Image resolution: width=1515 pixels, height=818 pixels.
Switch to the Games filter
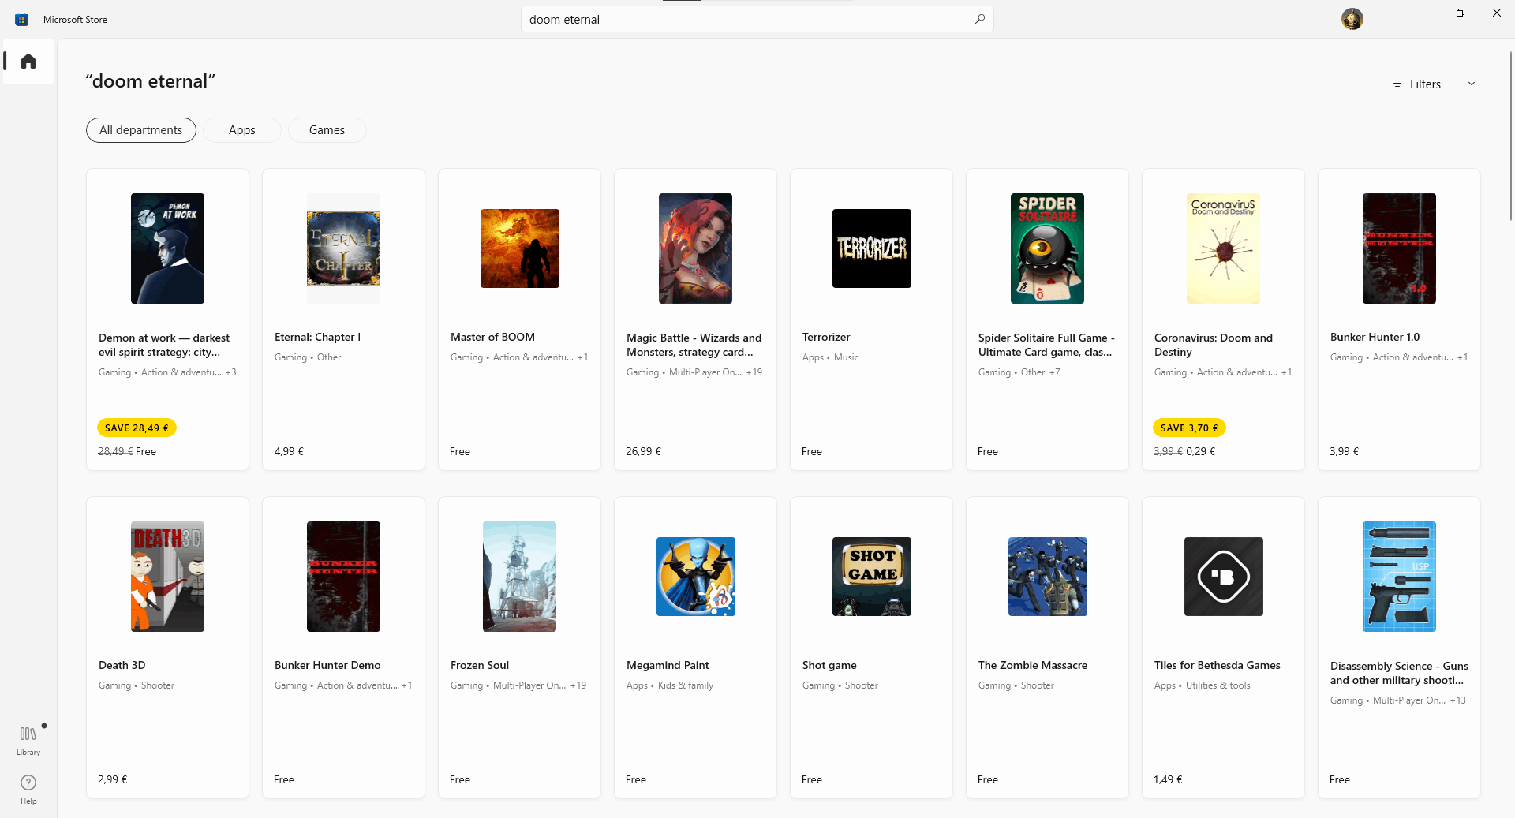(327, 130)
